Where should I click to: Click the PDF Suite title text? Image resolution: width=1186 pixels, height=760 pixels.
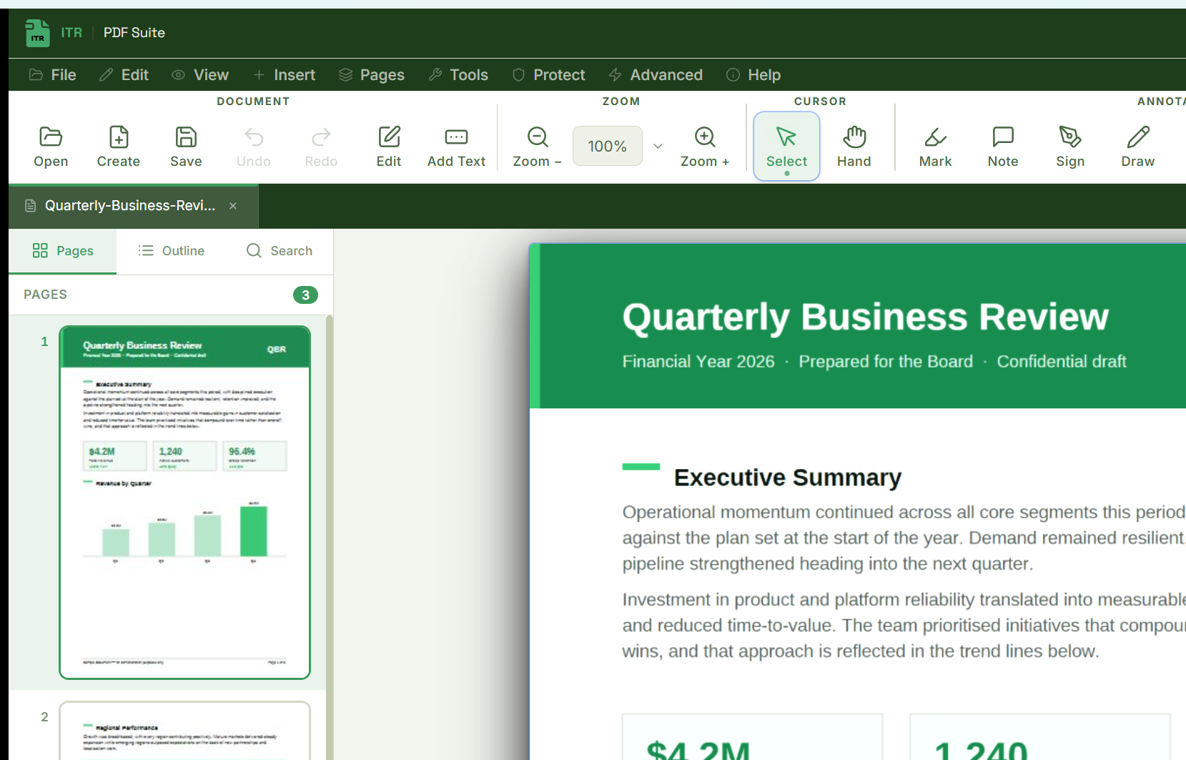(134, 33)
